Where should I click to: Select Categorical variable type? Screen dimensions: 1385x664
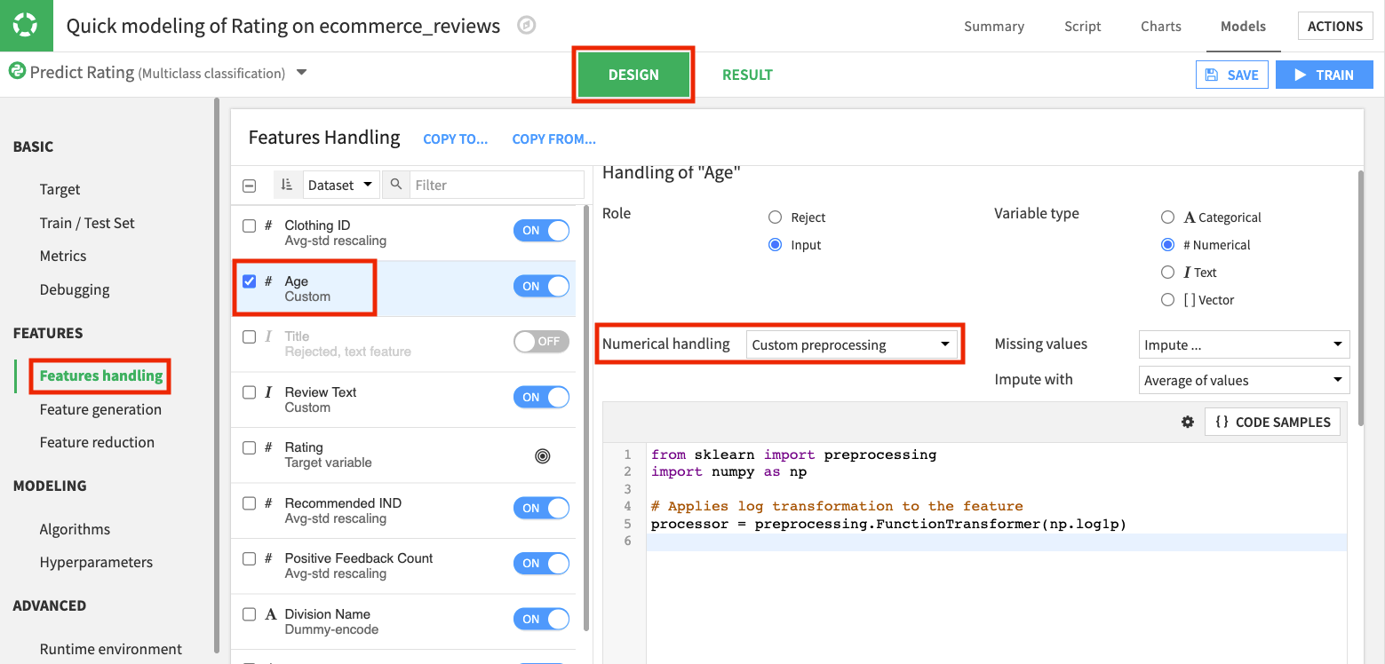[x=1168, y=217]
